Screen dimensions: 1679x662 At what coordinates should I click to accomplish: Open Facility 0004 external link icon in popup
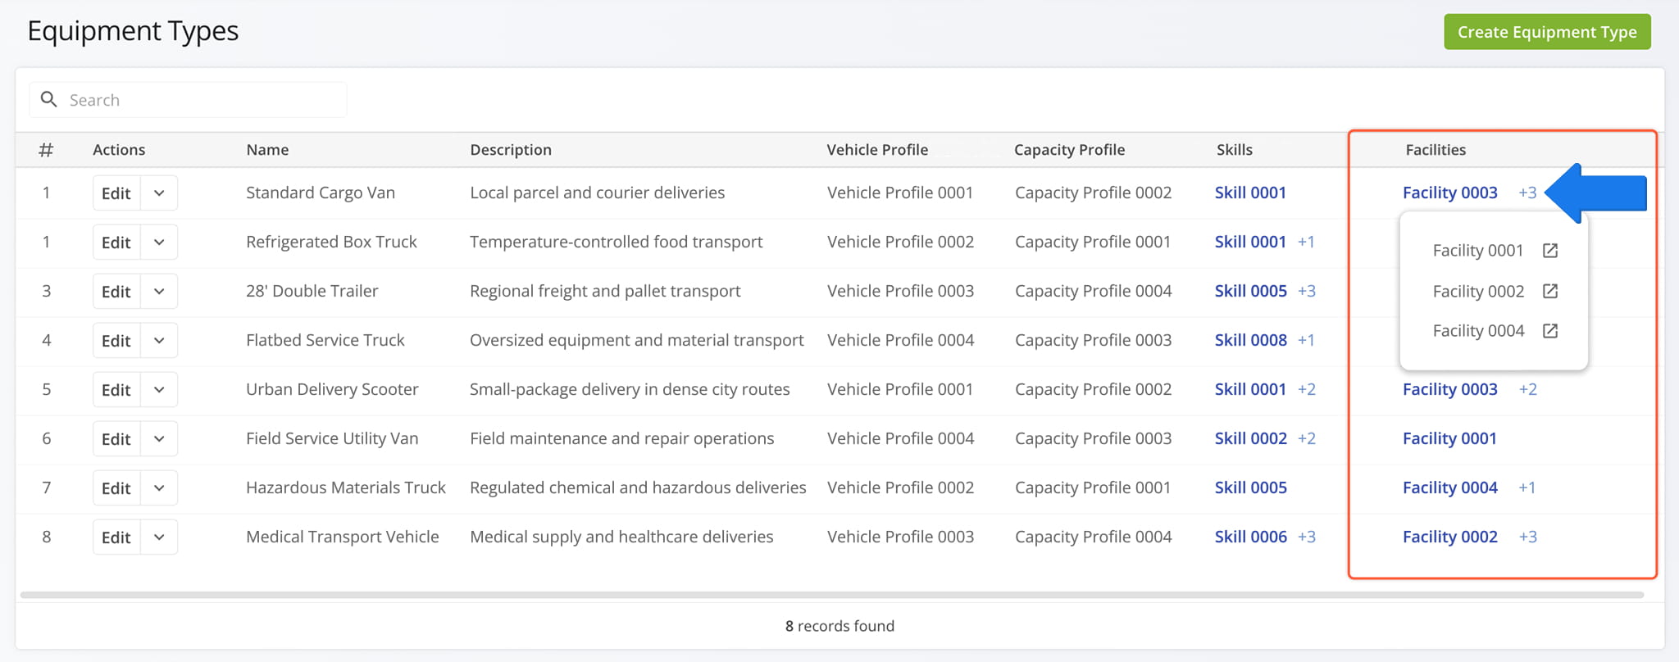coord(1549,331)
